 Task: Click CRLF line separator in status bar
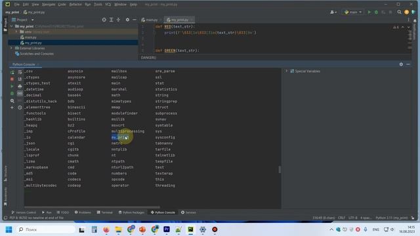coord(341,218)
